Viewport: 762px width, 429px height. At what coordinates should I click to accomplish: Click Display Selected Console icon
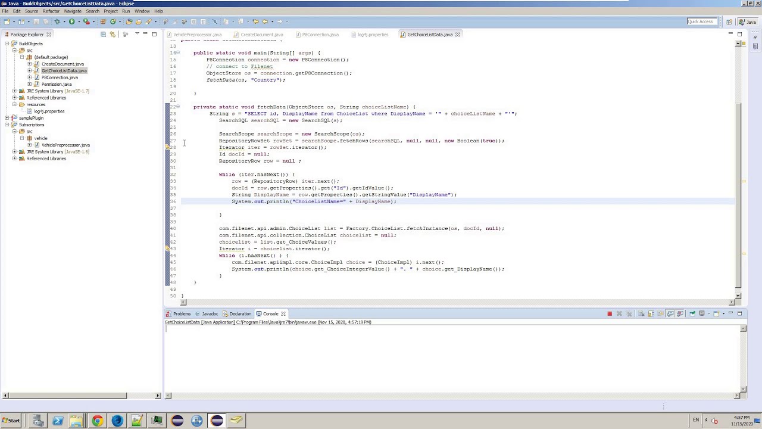click(702, 313)
